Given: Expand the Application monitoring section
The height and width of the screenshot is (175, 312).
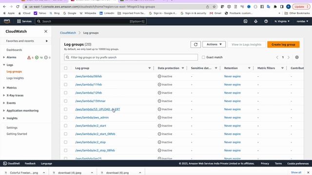Looking at the screenshot, I should (x=4, y=110).
